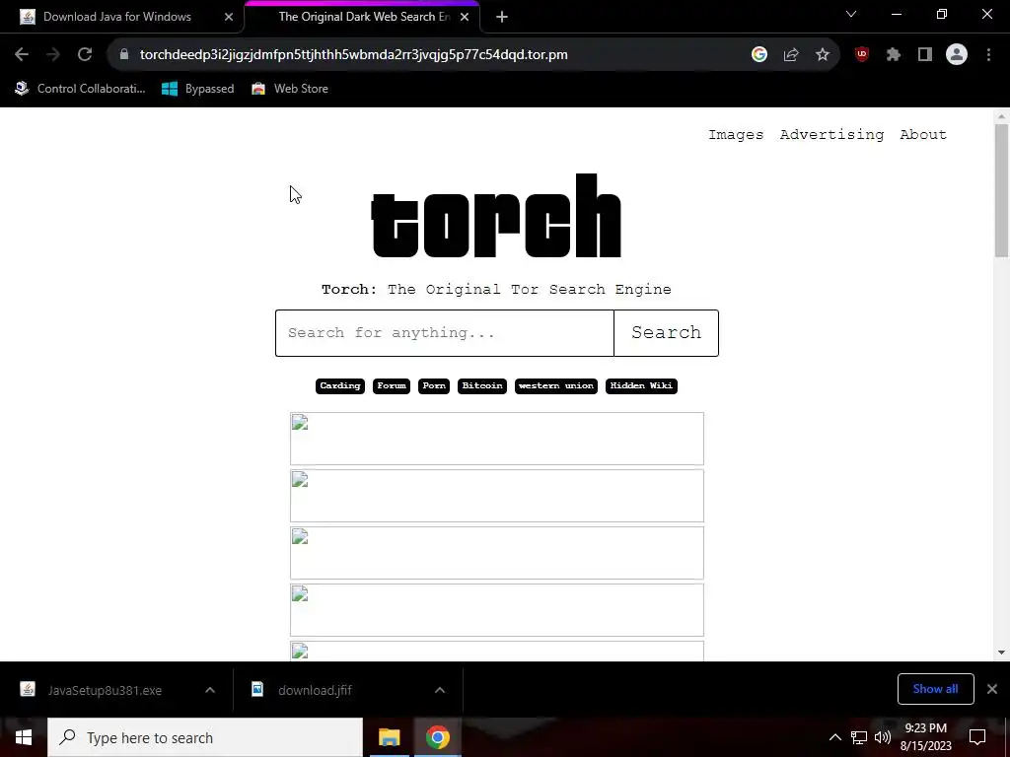The height and width of the screenshot is (757, 1010).
Task: Click the torch logo
Action: click(496, 216)
